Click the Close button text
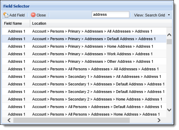 41,15
